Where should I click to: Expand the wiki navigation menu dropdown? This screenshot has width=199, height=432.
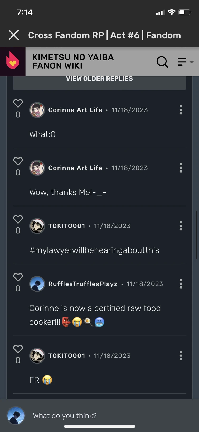185,62
